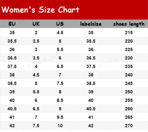The image size is (148, 132).
Task: Select the UK column header
Action: tap(36, 24)
